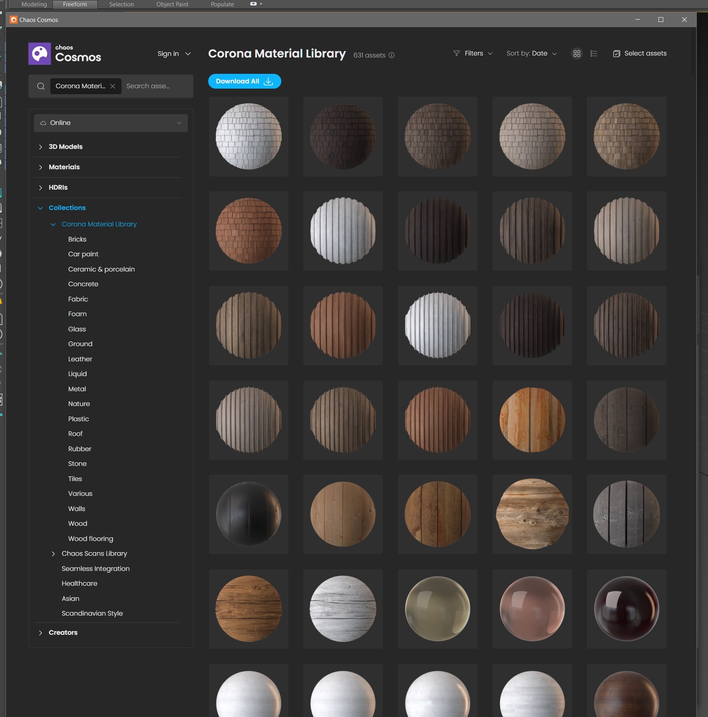Viewport: 708px width, 717px height.
Task: Select the pink glass sphere thumbnail
Action: pyautogui.click(x=532, y=609)
